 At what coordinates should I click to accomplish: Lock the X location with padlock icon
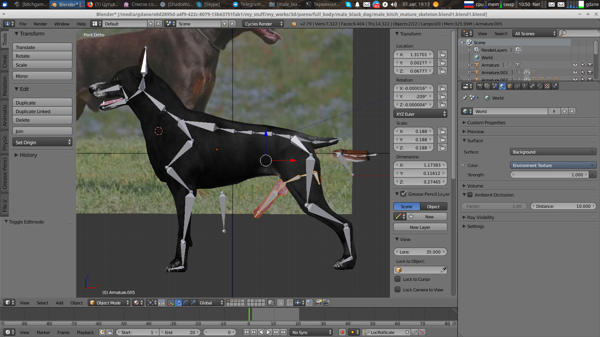pos(442,54)
